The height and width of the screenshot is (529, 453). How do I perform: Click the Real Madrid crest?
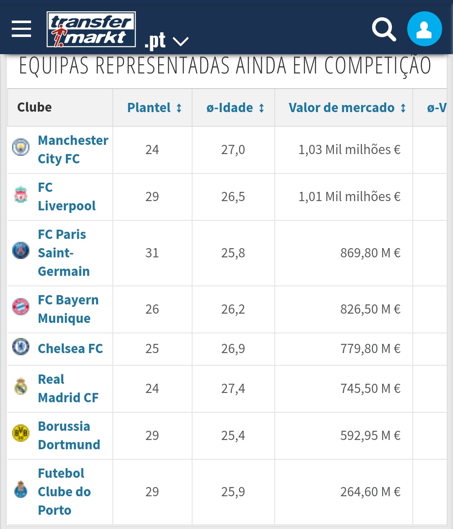click(x=21, y=386)
